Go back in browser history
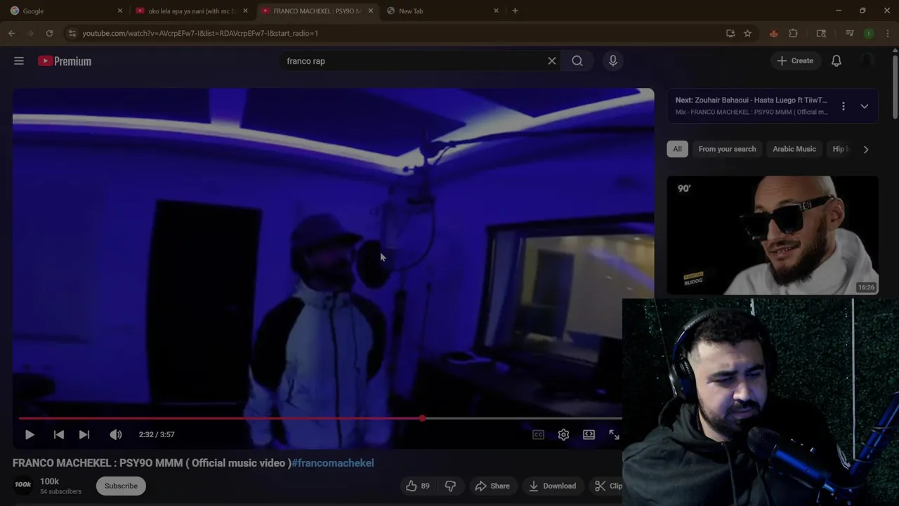This screenshot has width=899, height=506. point(12,33)
